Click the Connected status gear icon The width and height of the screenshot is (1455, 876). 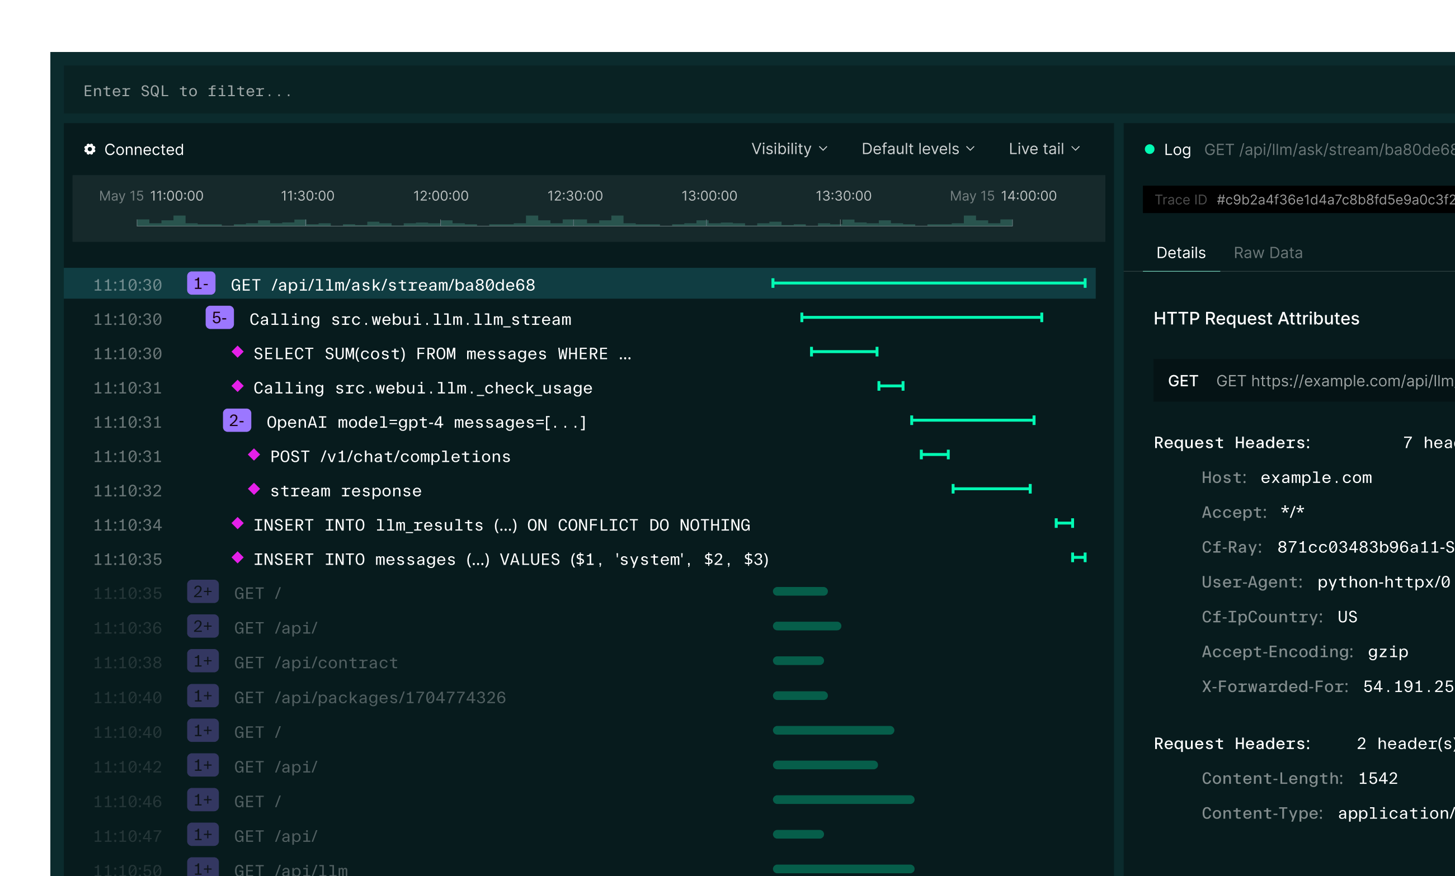point(90,149)
